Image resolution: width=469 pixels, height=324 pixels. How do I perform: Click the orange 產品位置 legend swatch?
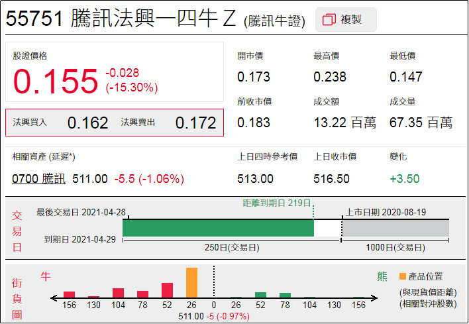coord(403,276)
